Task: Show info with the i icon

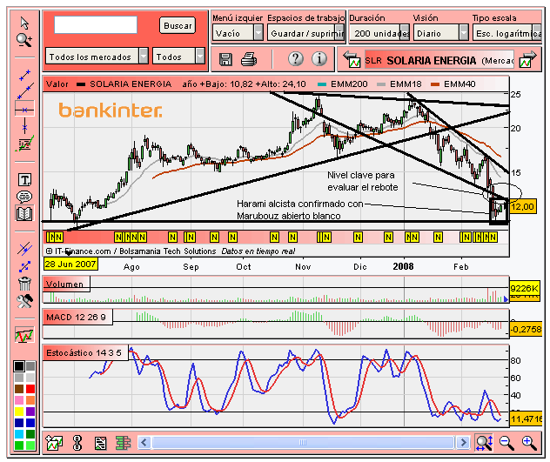Action: pyautogui.click(x=319, y=58)
